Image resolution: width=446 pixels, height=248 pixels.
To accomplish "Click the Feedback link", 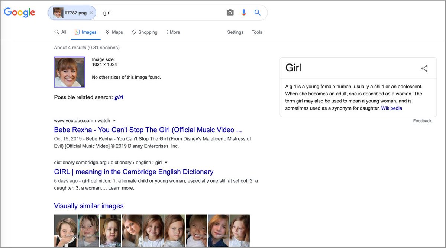I will 422,121.
